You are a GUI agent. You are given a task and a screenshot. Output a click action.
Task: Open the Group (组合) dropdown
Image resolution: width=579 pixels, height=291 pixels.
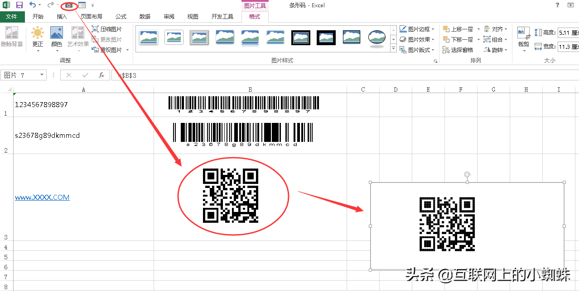496,39
